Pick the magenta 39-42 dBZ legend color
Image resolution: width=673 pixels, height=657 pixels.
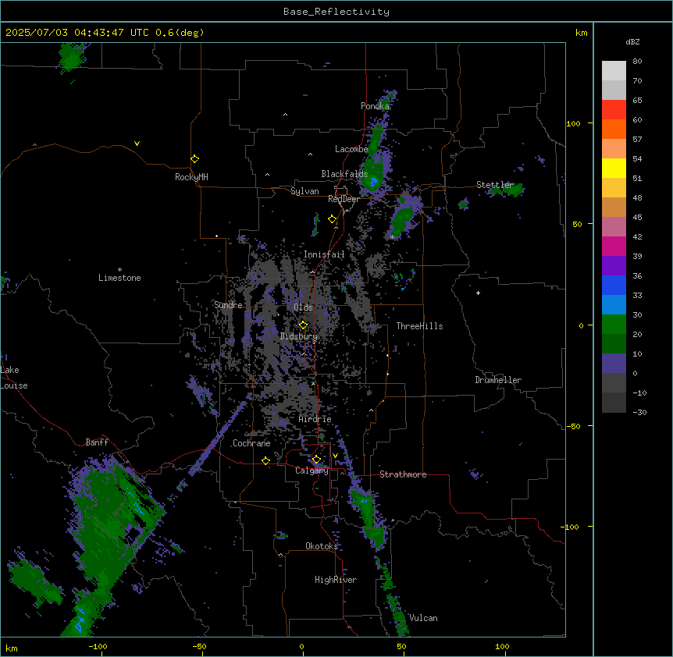(614, 246)
